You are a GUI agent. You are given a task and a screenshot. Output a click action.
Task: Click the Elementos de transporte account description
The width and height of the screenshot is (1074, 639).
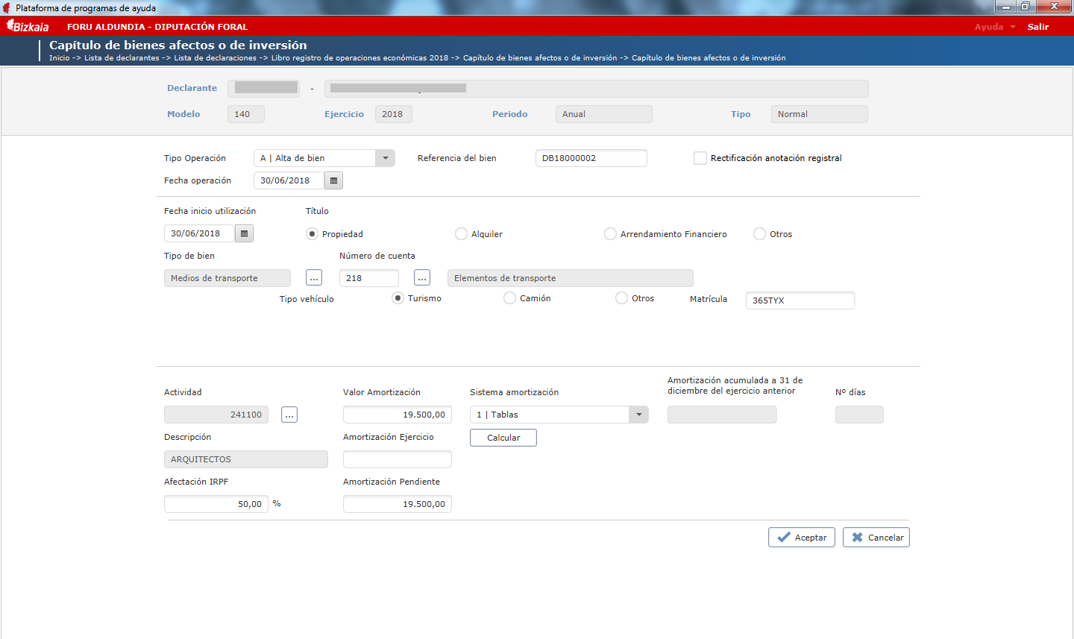(x=571, y=278)
